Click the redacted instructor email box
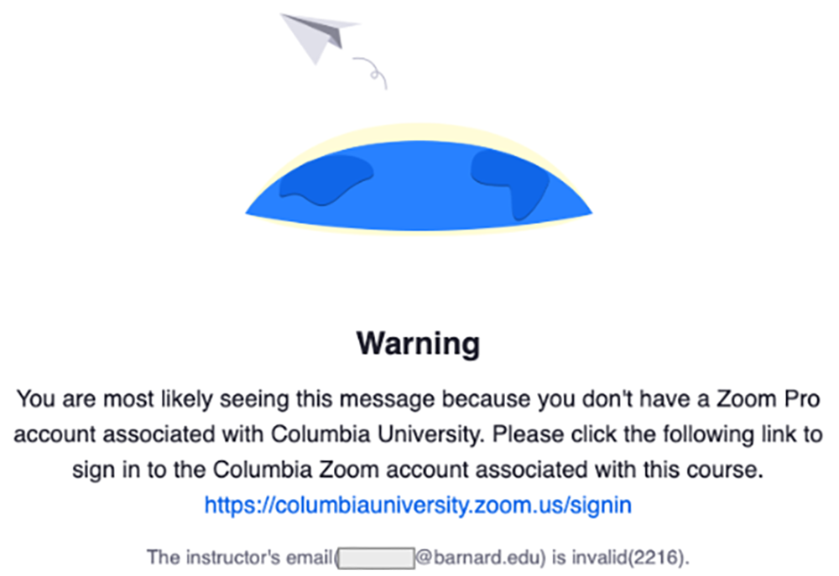The image size is (839, 576). click(x=376, y=557)
